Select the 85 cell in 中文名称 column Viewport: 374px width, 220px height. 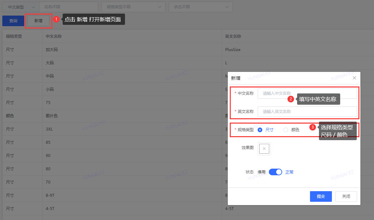click(x=132, y=142)
